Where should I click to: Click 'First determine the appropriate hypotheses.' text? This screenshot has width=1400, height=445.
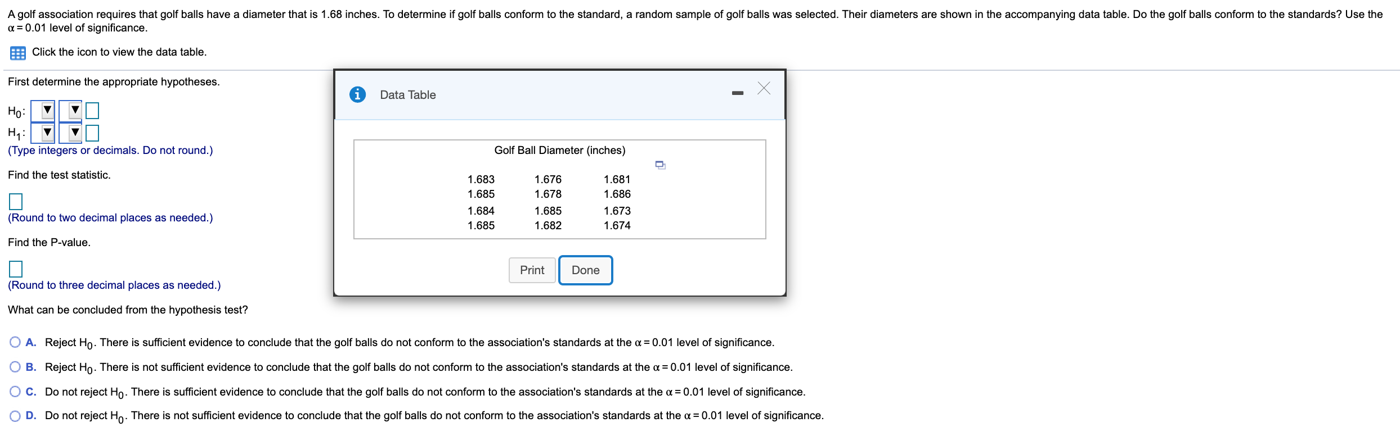[x=114, y=81]
